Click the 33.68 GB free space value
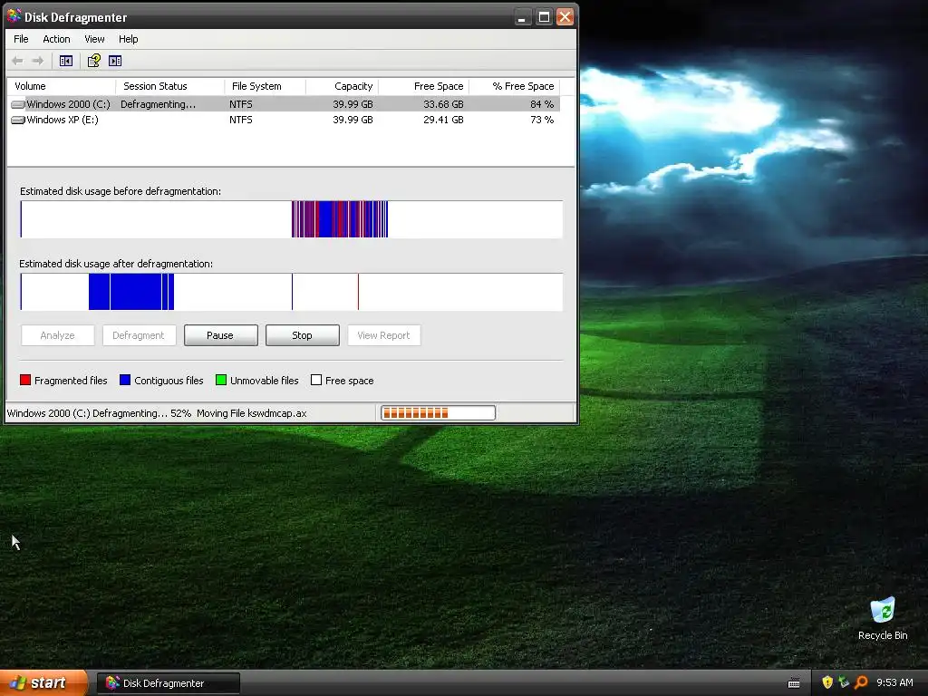Screen dimensions: 928x696 443,104
